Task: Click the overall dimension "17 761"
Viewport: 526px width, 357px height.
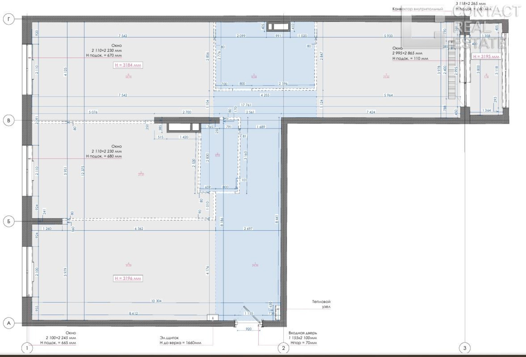Action: click(246, 105)
